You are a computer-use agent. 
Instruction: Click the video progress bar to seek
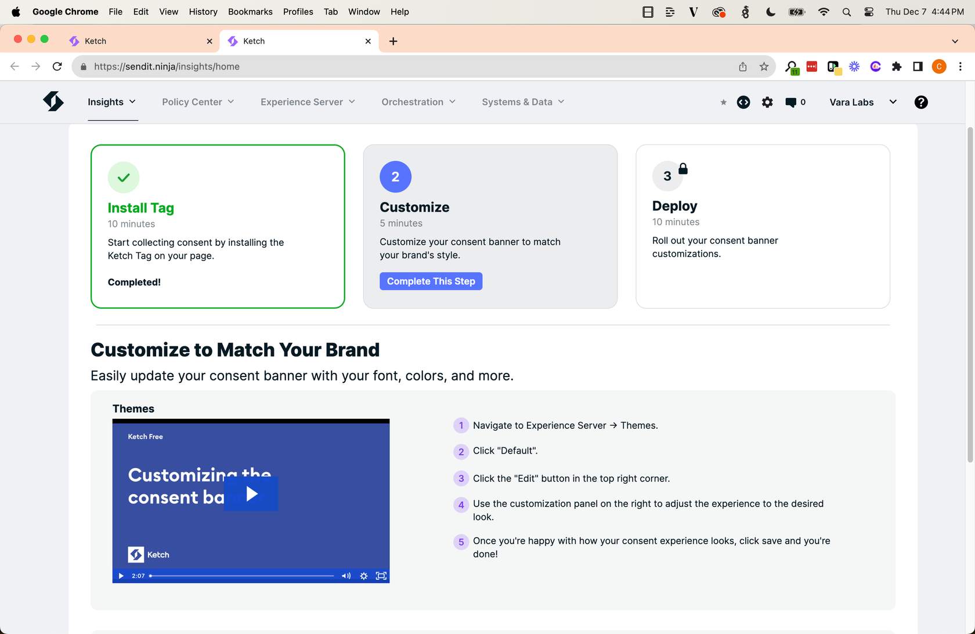point(242,576)
